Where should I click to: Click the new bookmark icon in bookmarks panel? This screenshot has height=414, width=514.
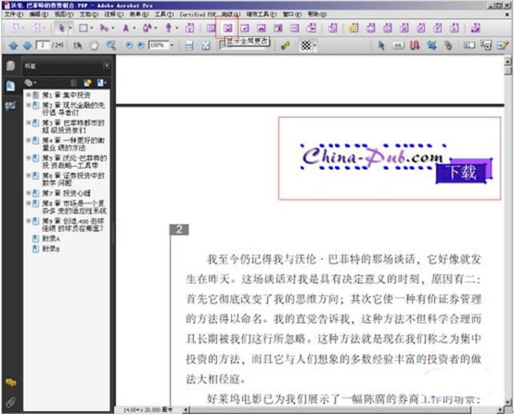(87, 83)
